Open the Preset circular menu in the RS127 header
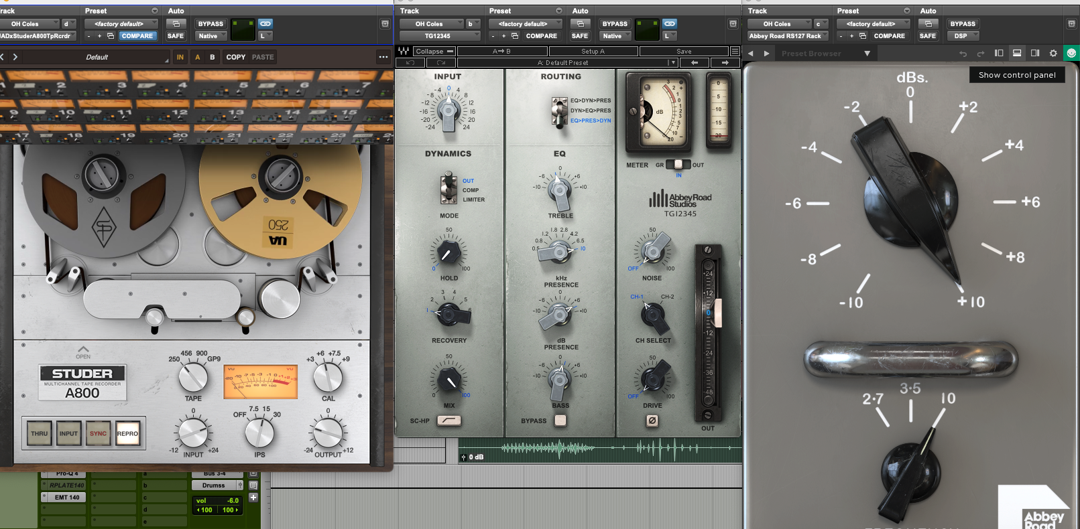Screen dimensions: 1080x529 (906, 11)
